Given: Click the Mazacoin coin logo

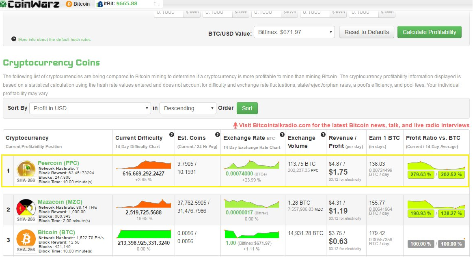Looking at the screenshot, I should pos(26,208).
